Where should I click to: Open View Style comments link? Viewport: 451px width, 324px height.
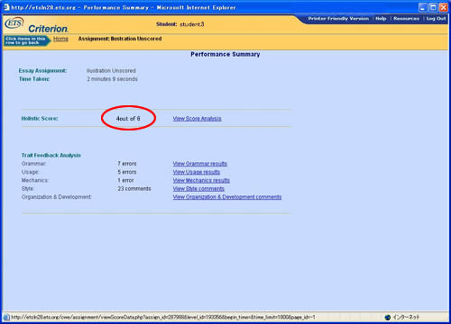(198, 189)
